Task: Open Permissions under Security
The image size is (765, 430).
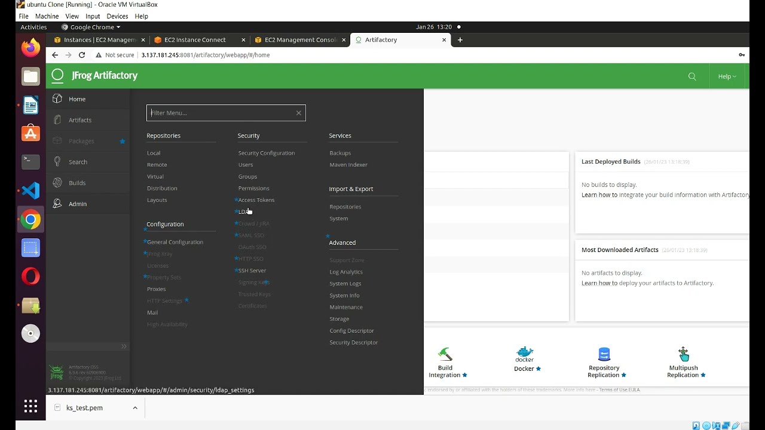Action: pyautogui.click(x=254, y=188)
